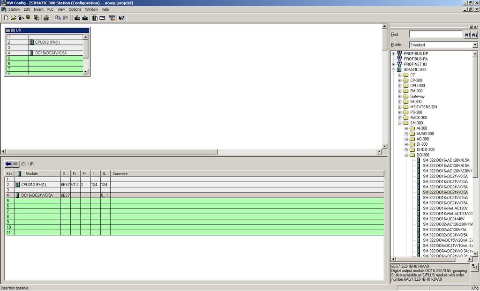This screenshot has height=291, width=480.
Task: Select the Gateway folder in catalog
Action: [x=417, y=97]
